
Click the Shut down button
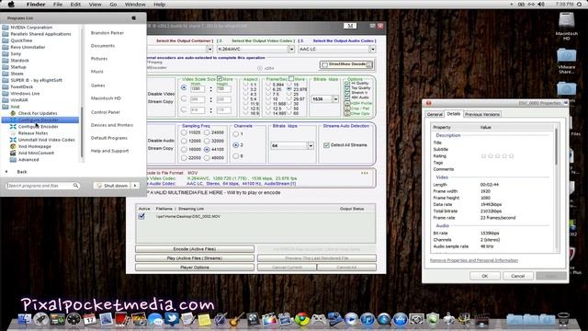[112, 186]
